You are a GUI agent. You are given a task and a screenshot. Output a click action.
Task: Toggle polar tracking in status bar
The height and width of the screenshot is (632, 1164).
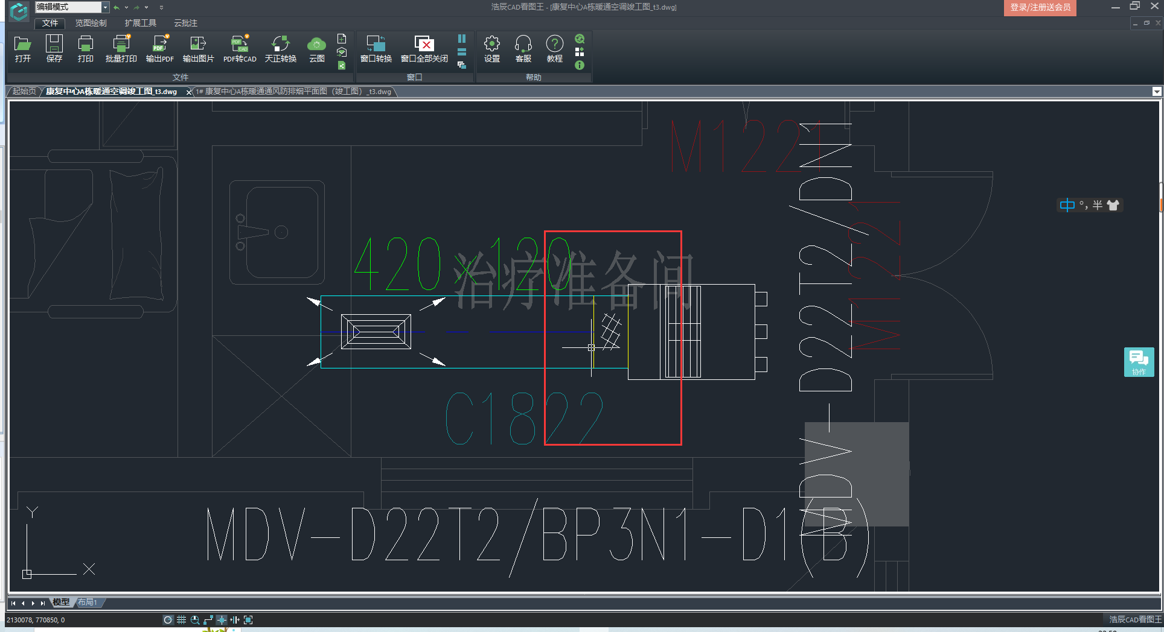[168, 620]
